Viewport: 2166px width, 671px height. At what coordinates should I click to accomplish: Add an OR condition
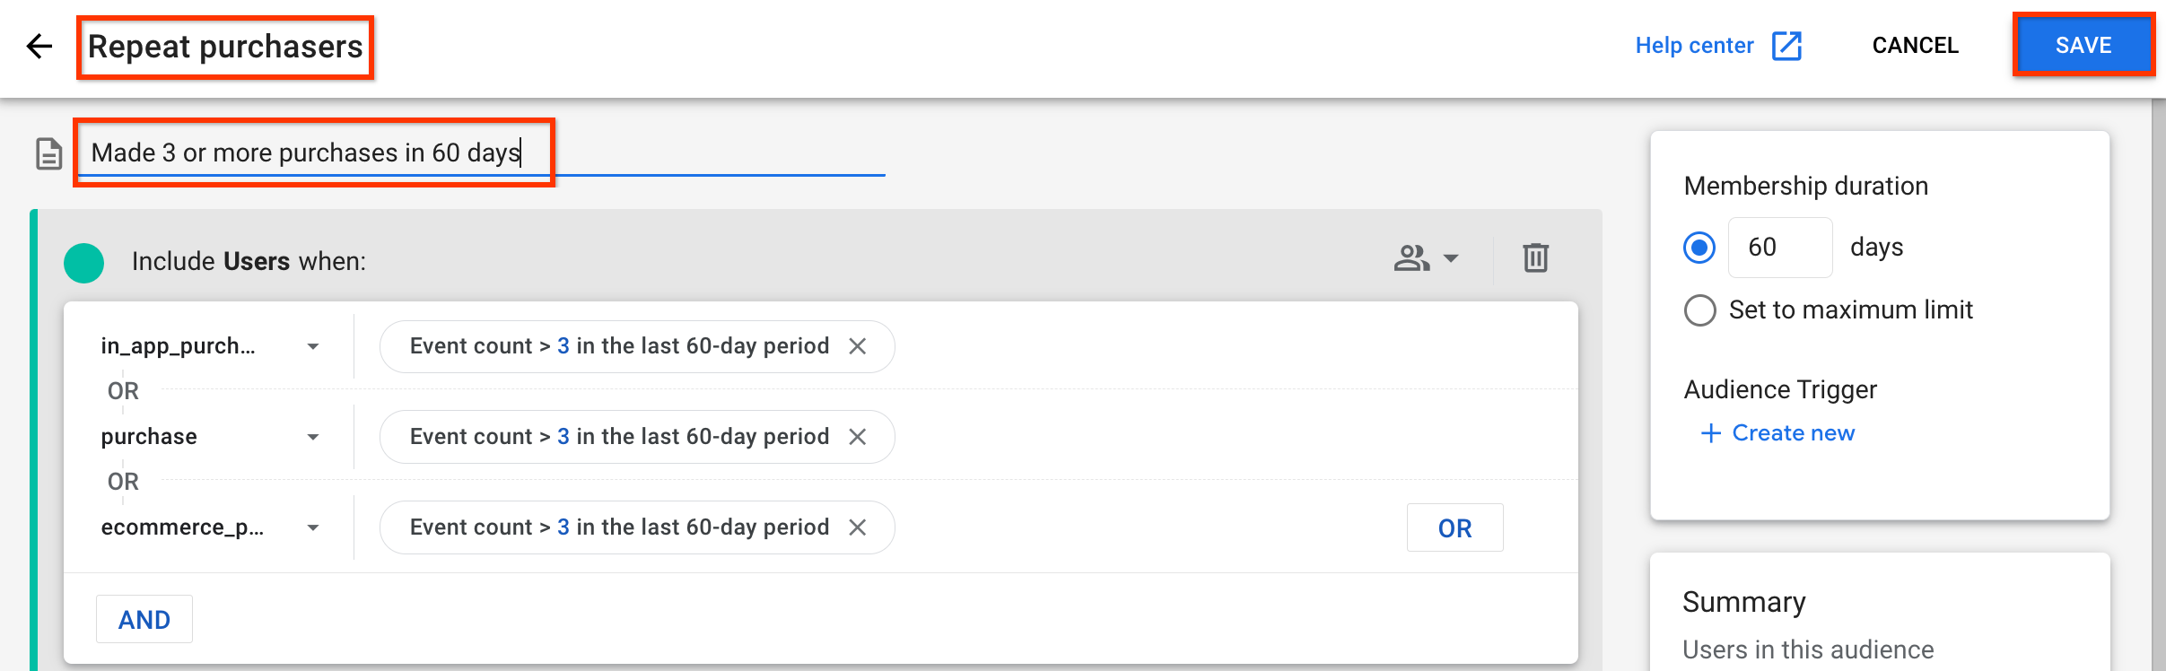tap(1454, 528)
